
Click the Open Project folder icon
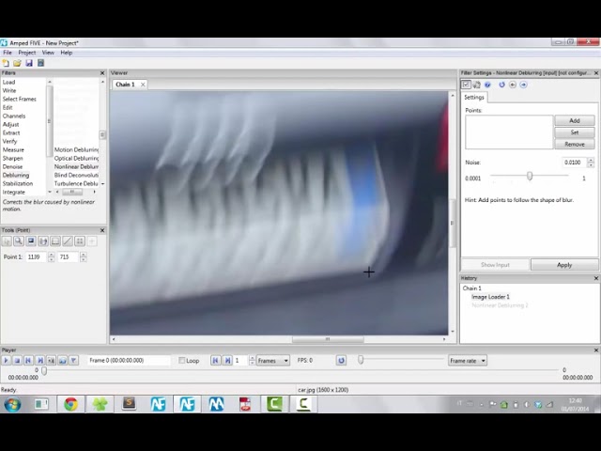(17, 63)
